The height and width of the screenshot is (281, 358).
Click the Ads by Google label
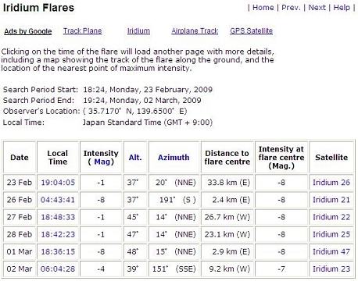click(28, 31)
